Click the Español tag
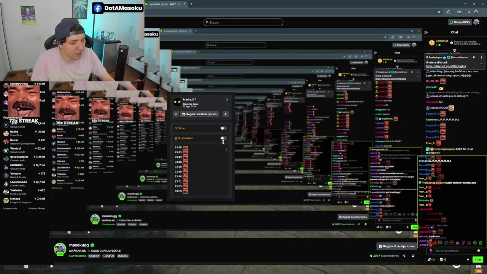This screenshot has height=274, width=487. pyautogui.click(x=108, y=256)
